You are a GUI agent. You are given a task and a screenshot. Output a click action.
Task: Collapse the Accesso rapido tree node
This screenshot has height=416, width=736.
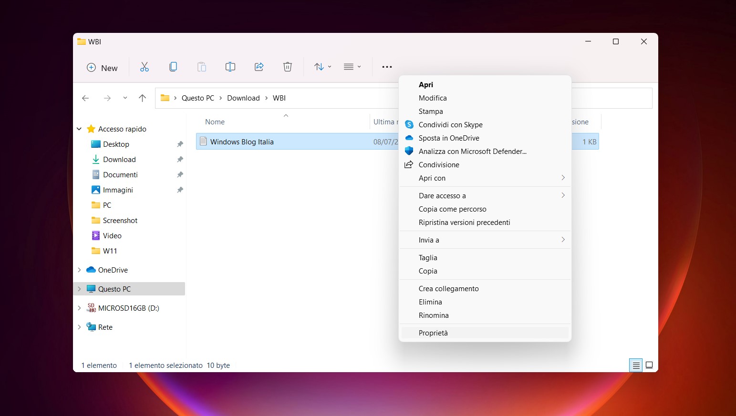tap(79, 129)
